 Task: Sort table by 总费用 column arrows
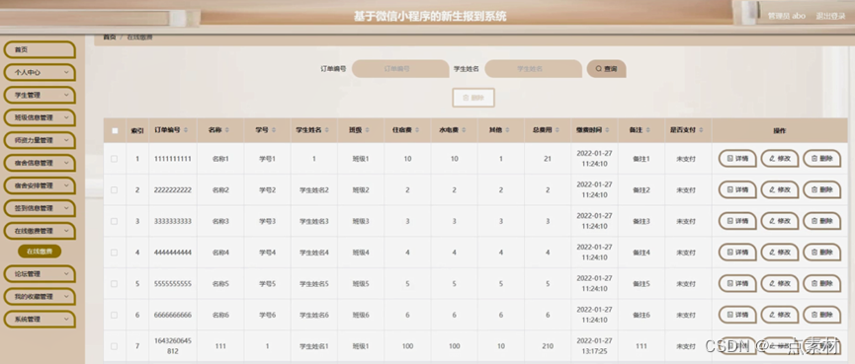557,130
